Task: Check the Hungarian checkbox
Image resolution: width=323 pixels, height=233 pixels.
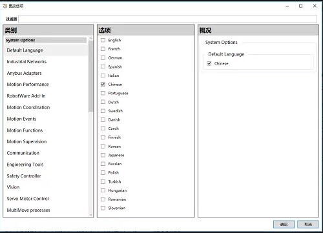Action: coord(103,190)
